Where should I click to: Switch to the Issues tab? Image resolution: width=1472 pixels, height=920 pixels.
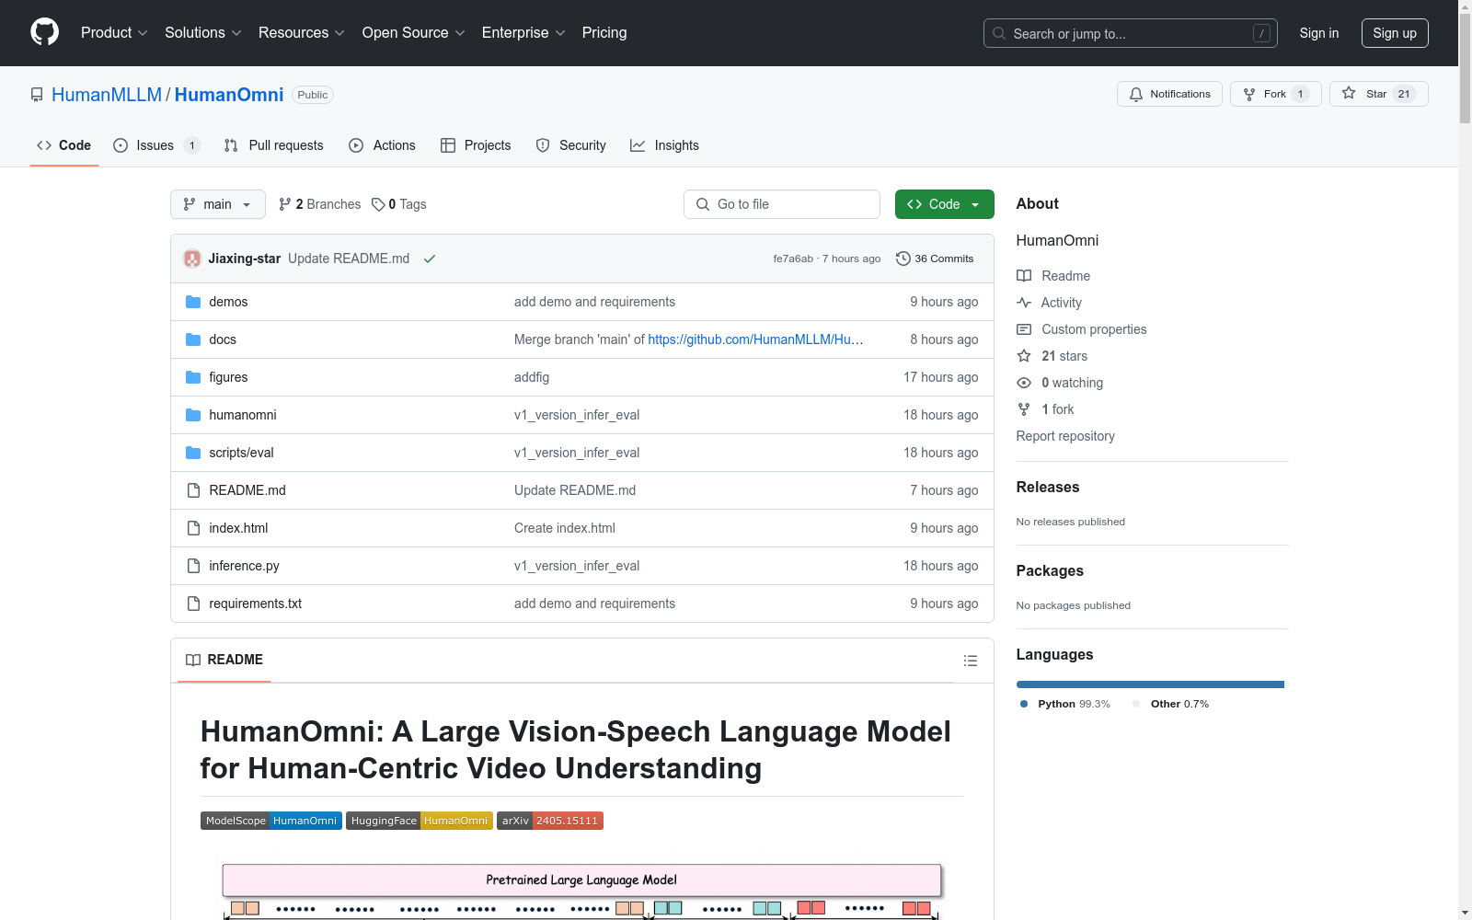coord(155,145)
